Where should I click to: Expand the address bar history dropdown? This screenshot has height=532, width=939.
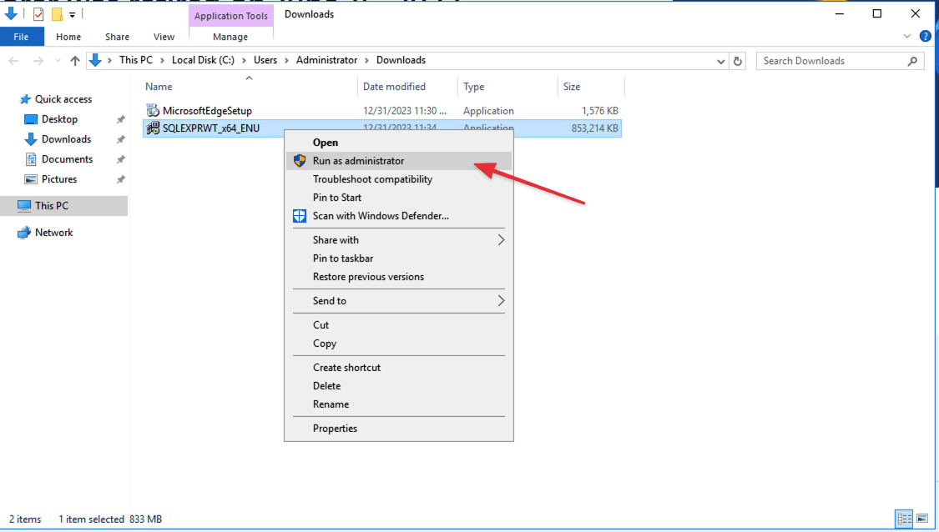(x=721, y=61)
